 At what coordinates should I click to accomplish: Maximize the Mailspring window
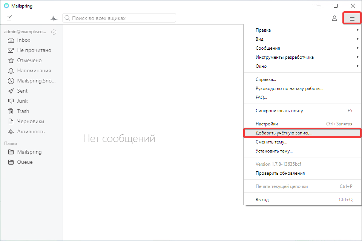click(x=336, y=6)
